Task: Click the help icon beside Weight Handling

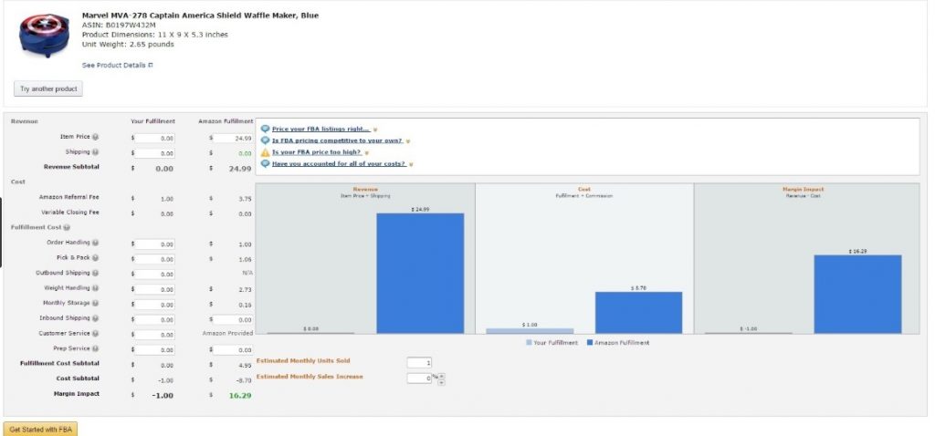Action: point(95,288)
